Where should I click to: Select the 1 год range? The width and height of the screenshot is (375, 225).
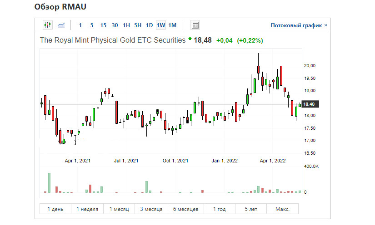(219, 209)
